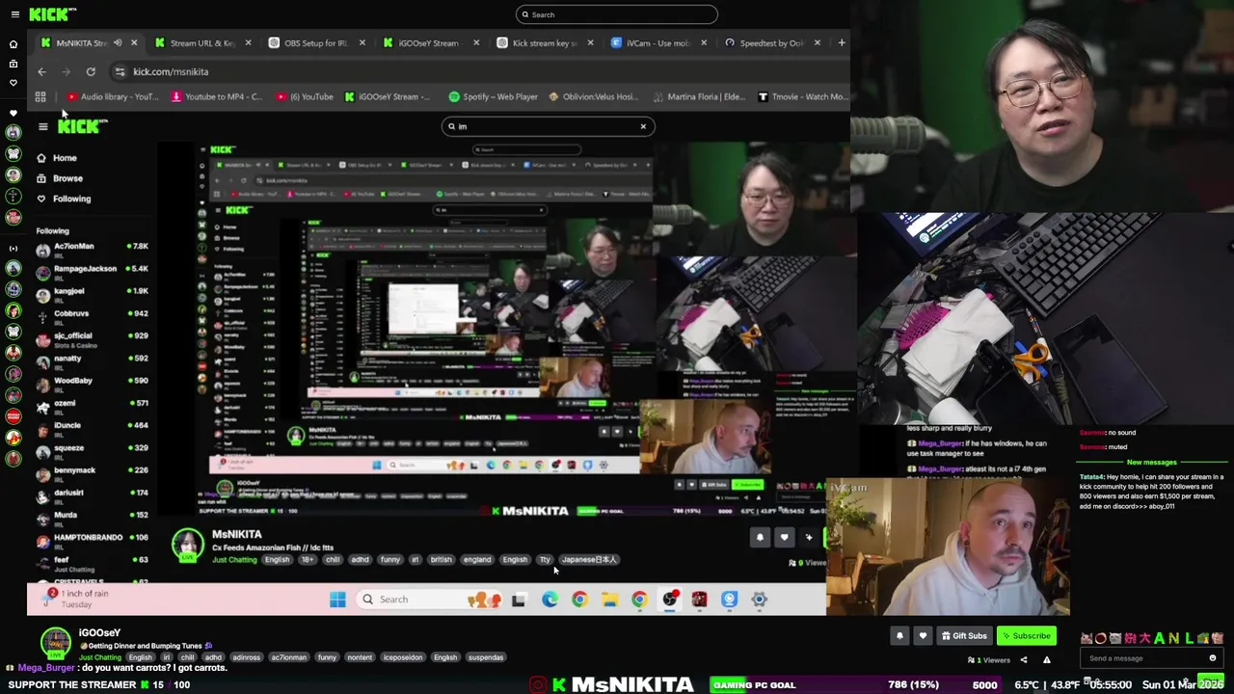The width and height of the screenshot is (1234, 694).
Task: Click the 18+ tag under MsNIKITA
Action: click(308, 560)
